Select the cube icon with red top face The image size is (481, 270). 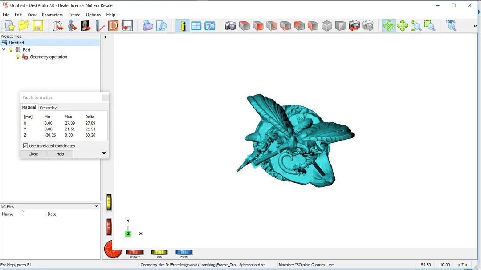pyautogui.click(x=244, y=26)
